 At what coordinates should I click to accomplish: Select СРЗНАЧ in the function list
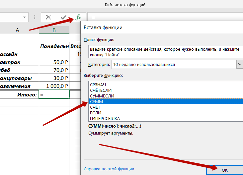(x=98, y=85)
